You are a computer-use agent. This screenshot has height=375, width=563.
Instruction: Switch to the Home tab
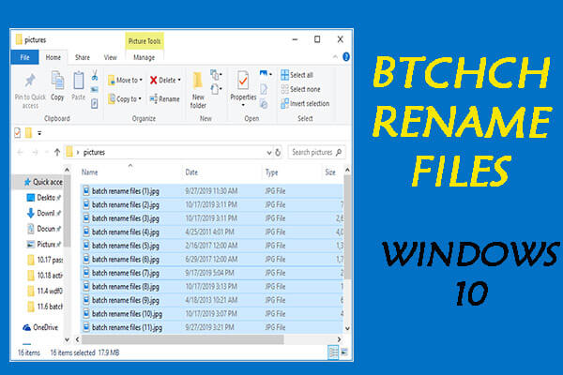click(x=53, y=57)
